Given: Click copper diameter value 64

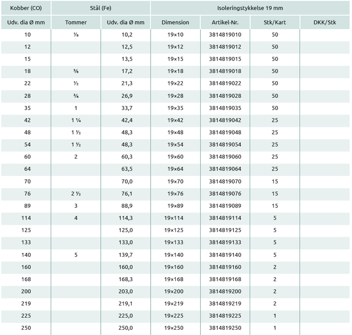Looking at the screenshot, I should [x=27, y=169].
